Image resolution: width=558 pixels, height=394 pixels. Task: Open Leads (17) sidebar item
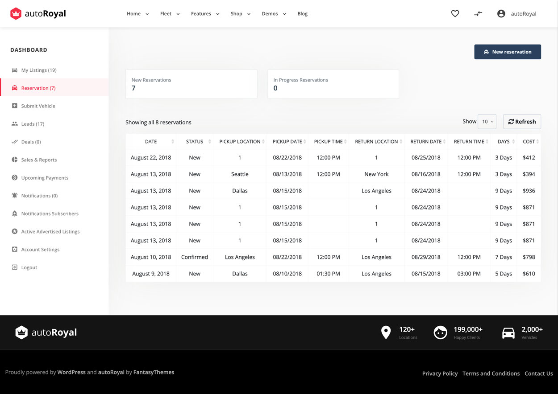pyautogui.click(x=33, y=123)
